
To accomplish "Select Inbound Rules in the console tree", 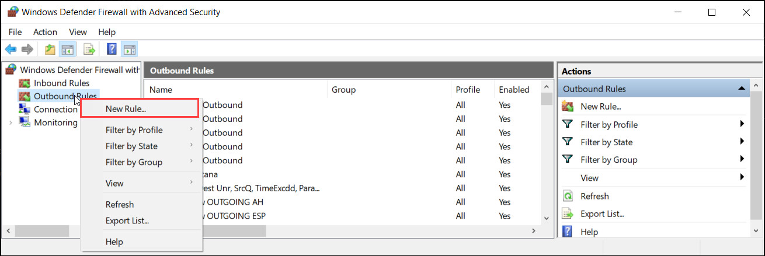I will click(61, 83).
